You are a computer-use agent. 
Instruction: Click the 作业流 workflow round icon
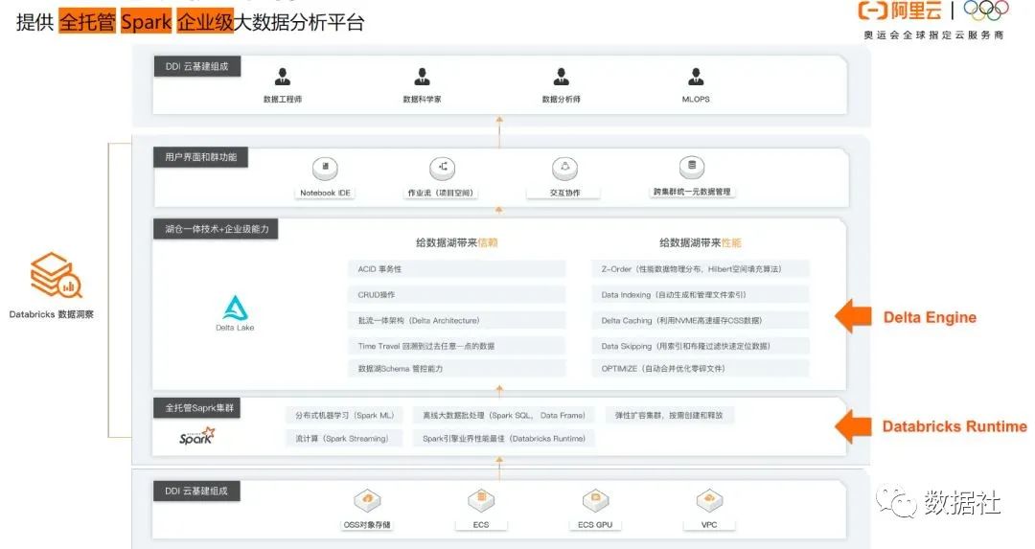(x=442, y=168)
